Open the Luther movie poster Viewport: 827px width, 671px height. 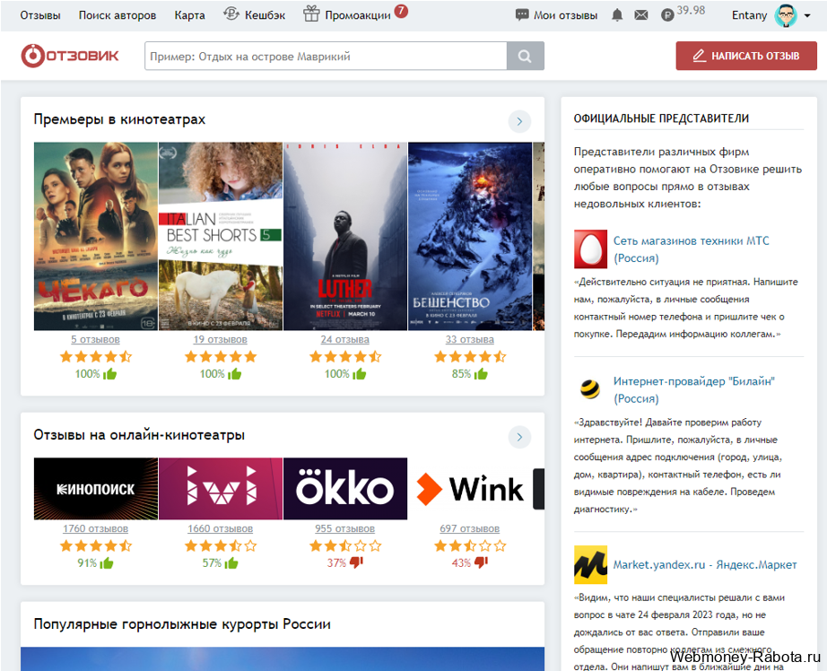point(345,236)
